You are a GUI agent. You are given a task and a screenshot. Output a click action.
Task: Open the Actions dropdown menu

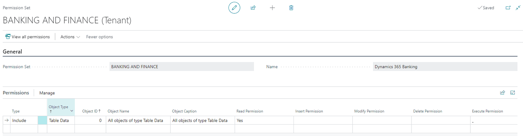coord(70,37)
